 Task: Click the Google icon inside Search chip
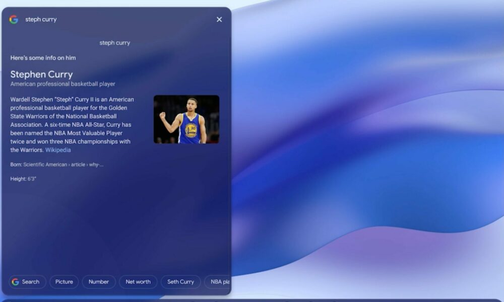(x=16, y=282)
